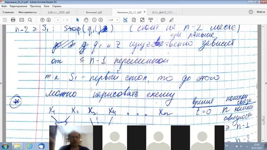Click the volume speaker tray icon

click(241, 146)
